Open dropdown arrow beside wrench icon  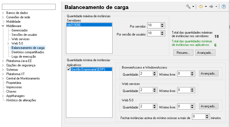coord(193,7)
